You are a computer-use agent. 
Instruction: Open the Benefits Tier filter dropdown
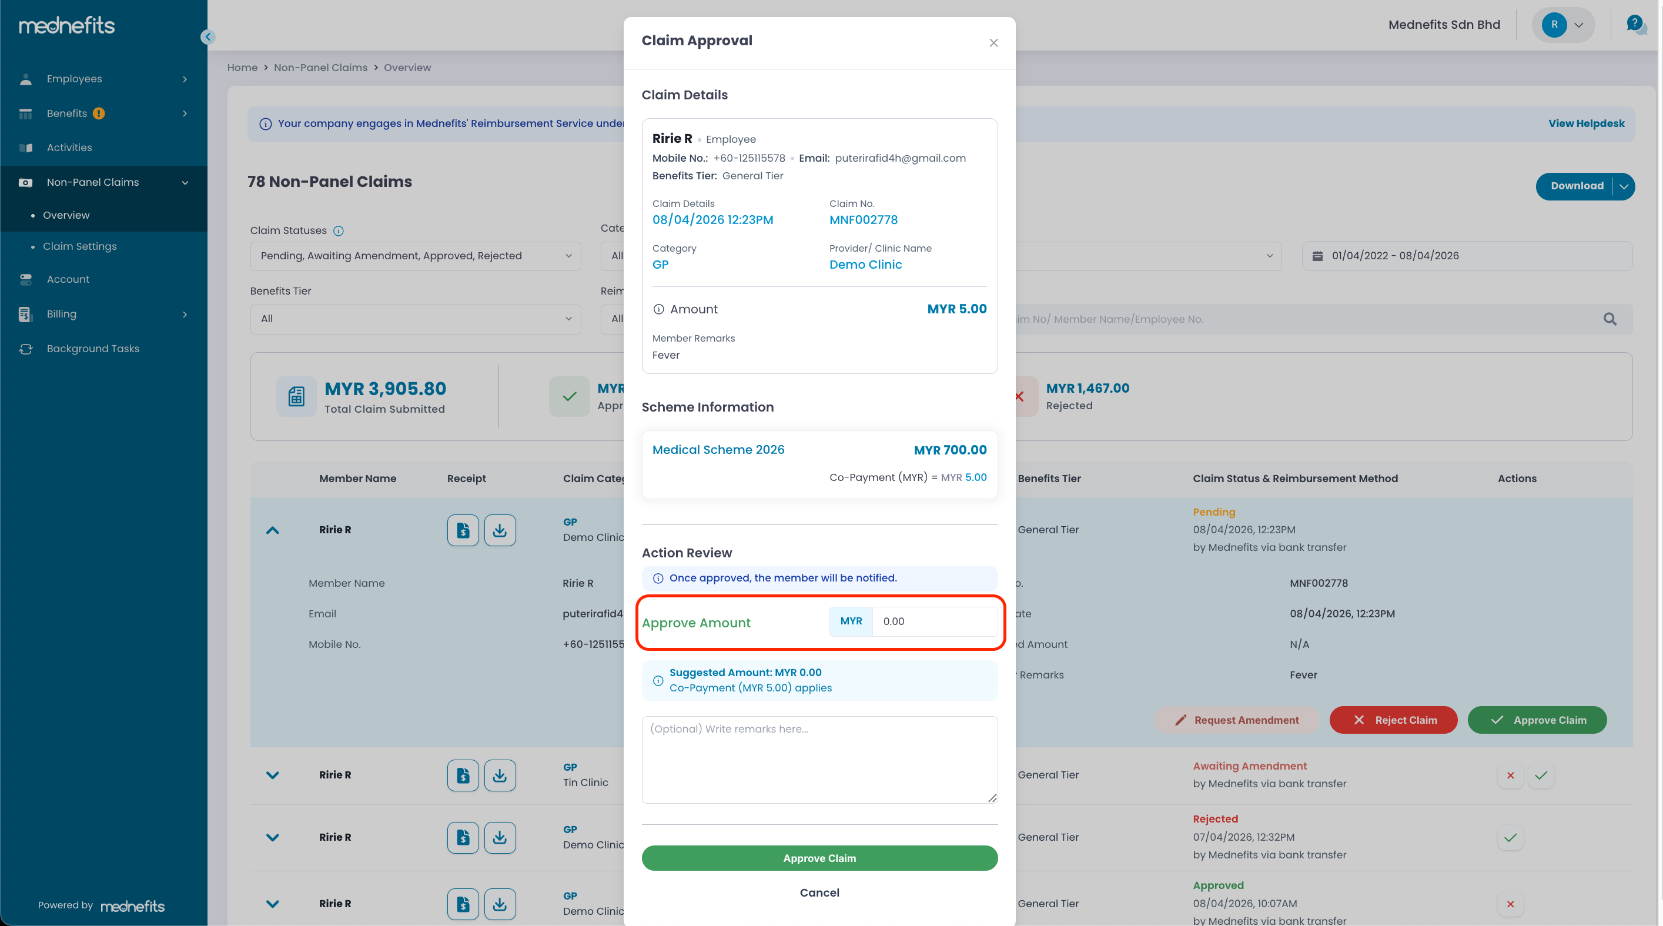click(415, 319)
